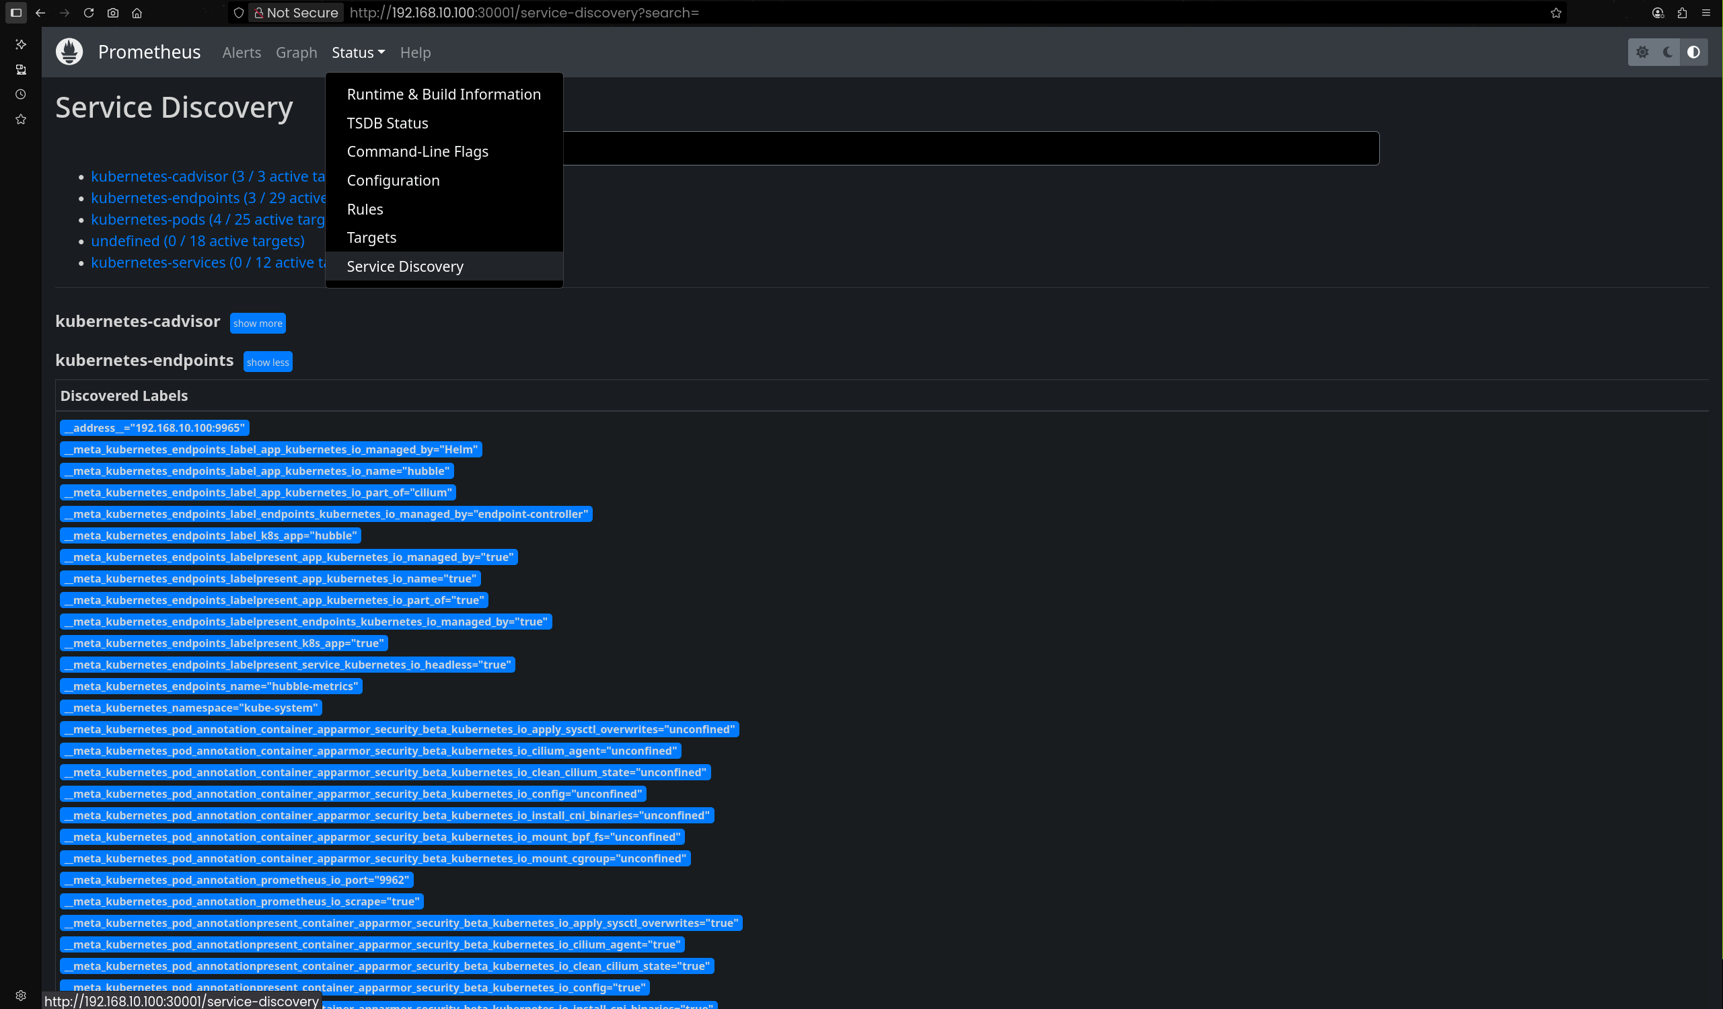The width and height of the screenshot is (1723, 1009).
Task: Click the io_mount_cgroup="unconfined" label
Action: [x=375, y=858]
